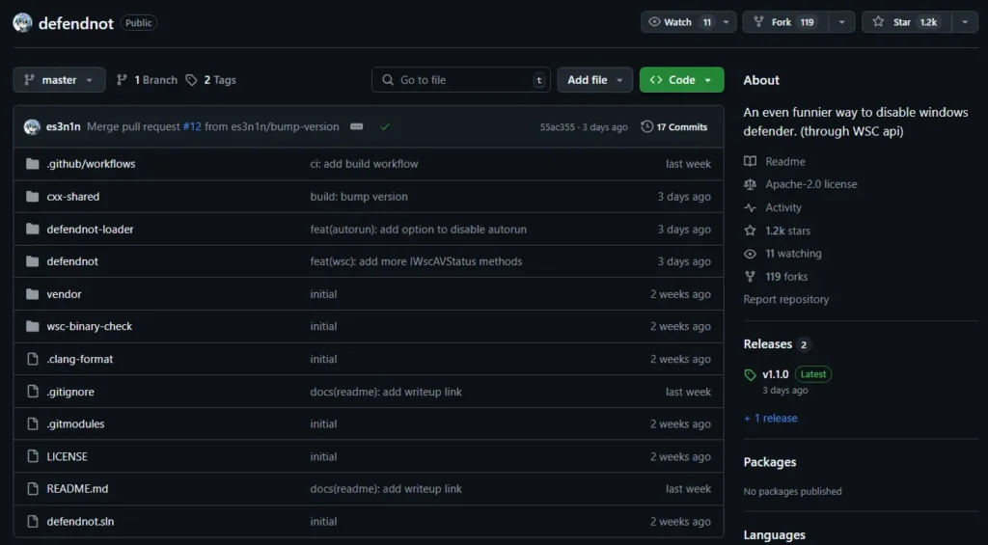Open the 2 Tags link
Viewport: 988px width, 545px height.
click(211, 80)
